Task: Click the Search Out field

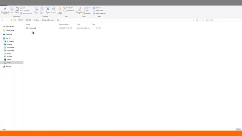Action: point(220,20)
